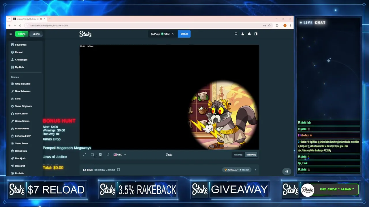Open the notifications bell icon
This screenshot has height=207, width=369.
point(249,34)
